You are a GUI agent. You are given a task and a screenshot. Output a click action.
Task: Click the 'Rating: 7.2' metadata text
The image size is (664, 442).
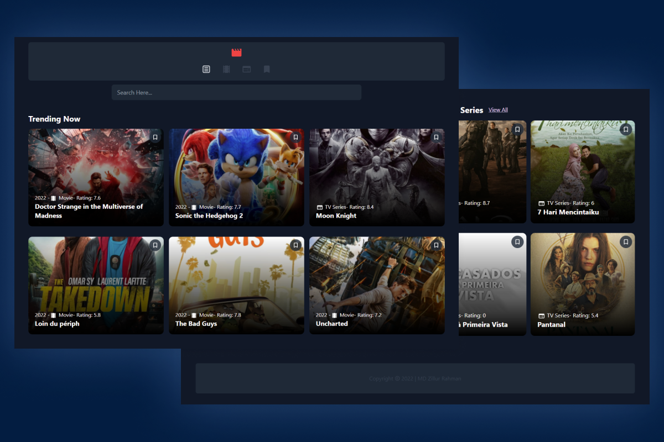coord(370,315)
